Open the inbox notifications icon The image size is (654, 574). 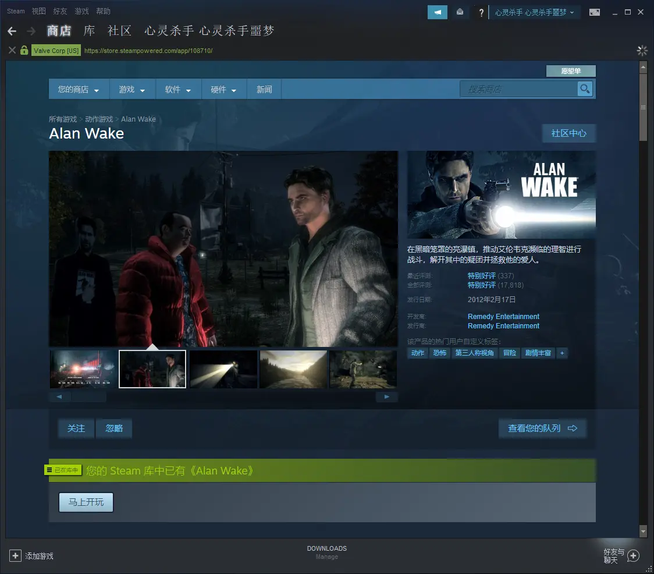pyautogui.click(x=460, y=12)
